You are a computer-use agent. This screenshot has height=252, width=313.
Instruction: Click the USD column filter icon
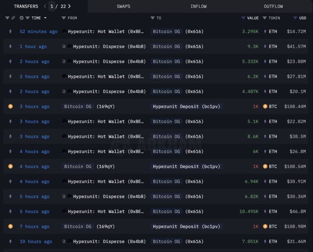[x=295, y=18]
